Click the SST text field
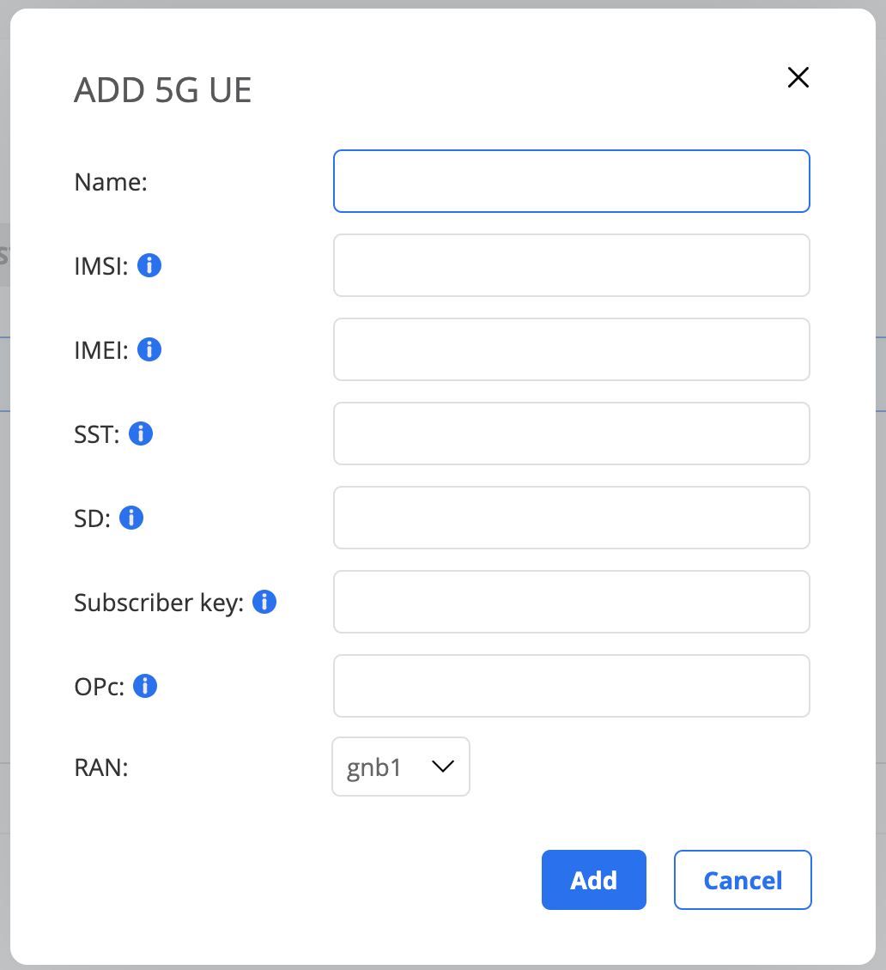886x970 pixels. pos(572,433)
